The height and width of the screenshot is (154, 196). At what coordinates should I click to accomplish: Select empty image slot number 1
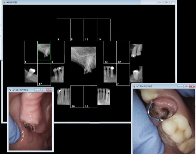pos(31,52)
